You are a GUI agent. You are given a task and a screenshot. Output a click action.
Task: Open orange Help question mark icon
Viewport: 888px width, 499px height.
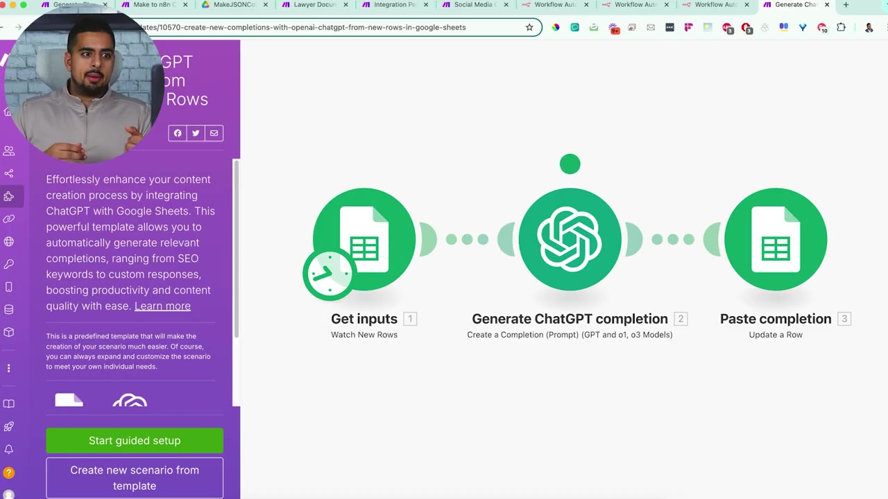coord(9,473)
